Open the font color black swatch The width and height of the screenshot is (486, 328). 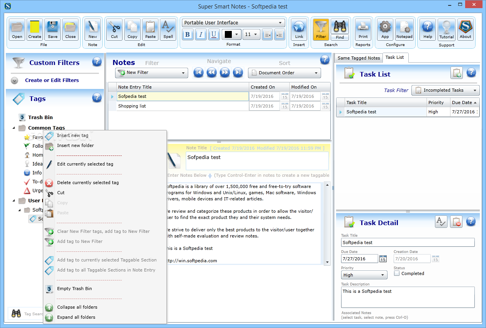point(231,34)
